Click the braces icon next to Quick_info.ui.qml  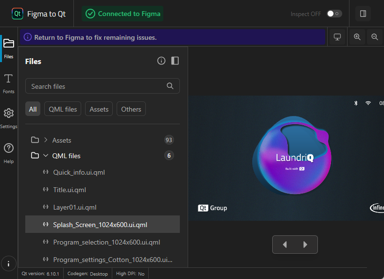click(x=46, y=172)
